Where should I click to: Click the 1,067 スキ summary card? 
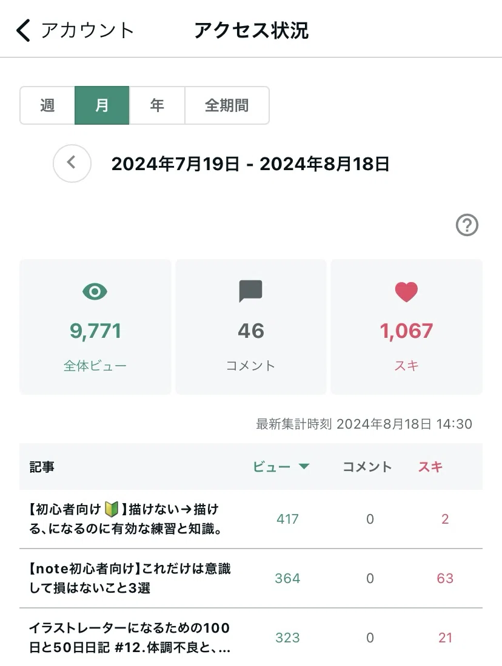(407, 327)
